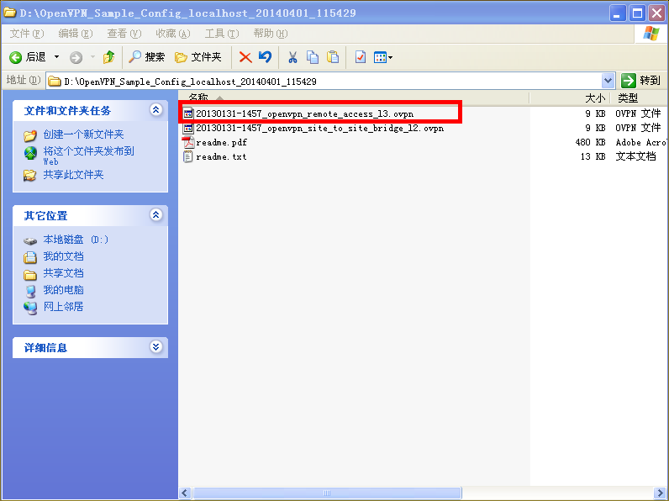Click the Cut scissors icon
Screen dimensions: 669x501
click(x=292, y=57)
